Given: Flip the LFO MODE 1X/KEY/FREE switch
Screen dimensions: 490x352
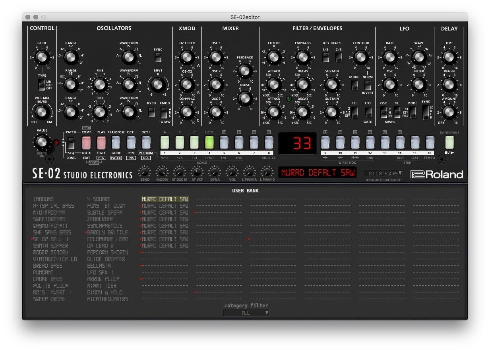Looking at the screenshot, I should click(413, 112).
